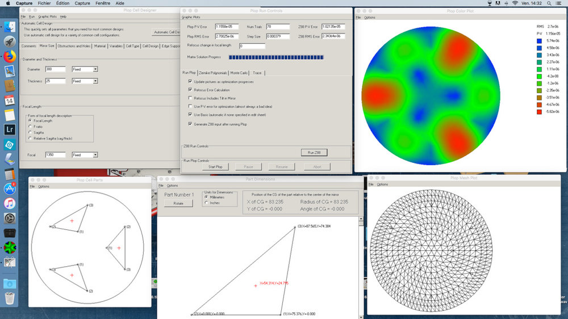Screen dimensions: 568x319
Task: Enable Use P-V error for optimization
Action: coord(190,106)
